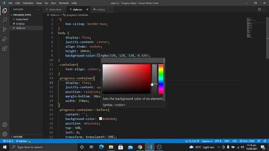
Task: Open the Manage settings gear
Action: [5, 134]
